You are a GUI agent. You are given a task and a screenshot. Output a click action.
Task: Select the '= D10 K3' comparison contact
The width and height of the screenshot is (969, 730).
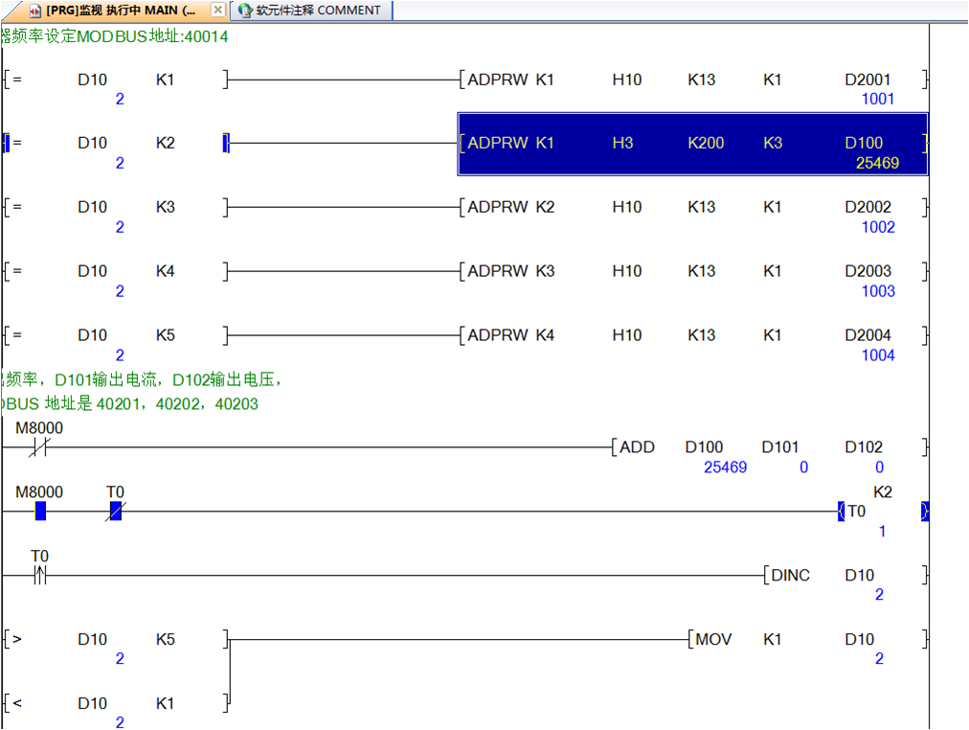(x=115, y=207)
